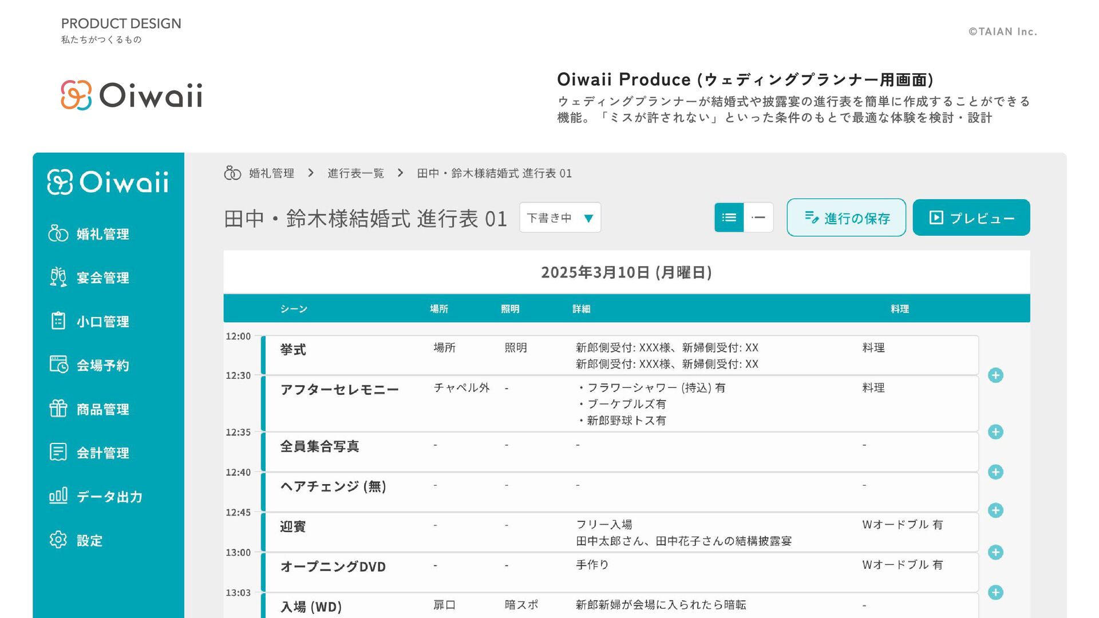The width and height of the screenshot is (1099, 618).
Task: Click the シーン column header
Action: [294, 309]
